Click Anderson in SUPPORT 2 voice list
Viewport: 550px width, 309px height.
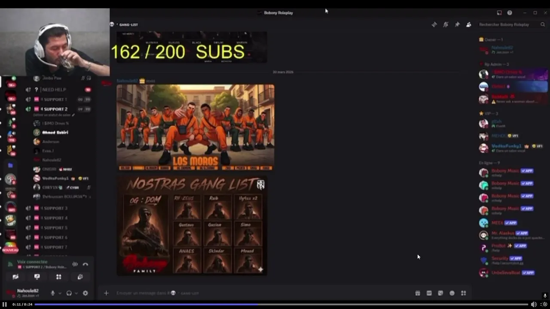[x=51, y=142]
